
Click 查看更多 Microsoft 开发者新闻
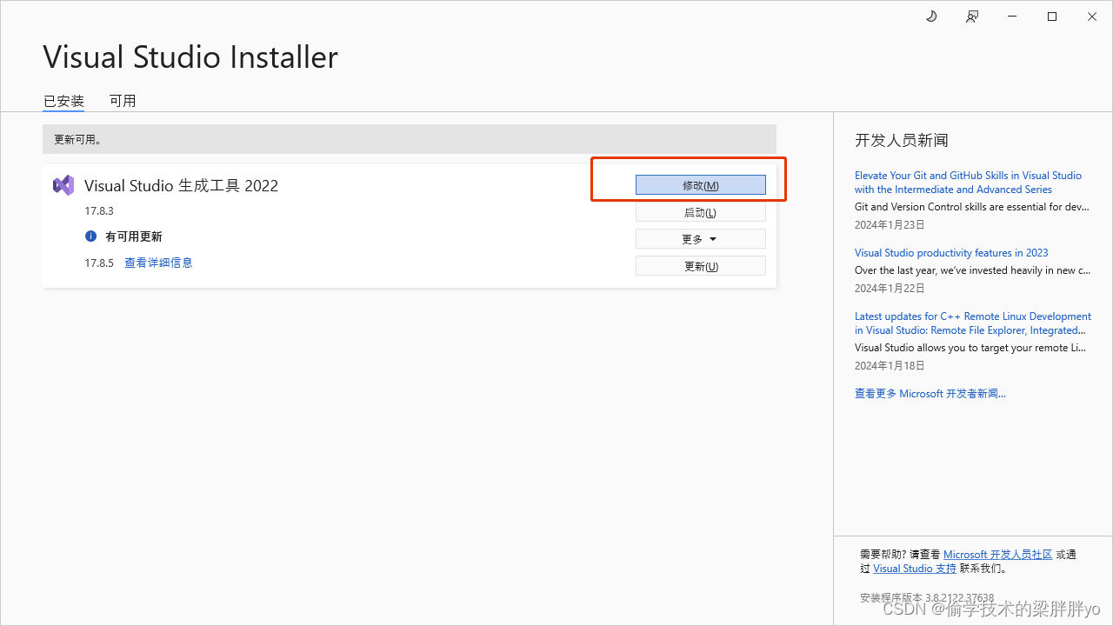pyautogui.click(x=930, y=393)
